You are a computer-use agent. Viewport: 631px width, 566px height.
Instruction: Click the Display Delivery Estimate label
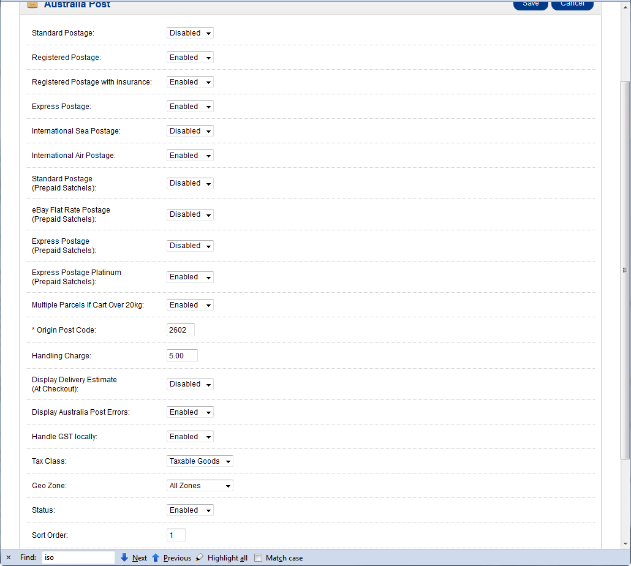pos(75,384)
